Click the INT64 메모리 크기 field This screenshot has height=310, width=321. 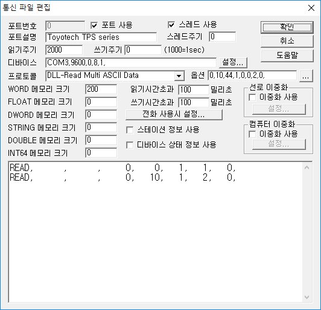(101, 153)
